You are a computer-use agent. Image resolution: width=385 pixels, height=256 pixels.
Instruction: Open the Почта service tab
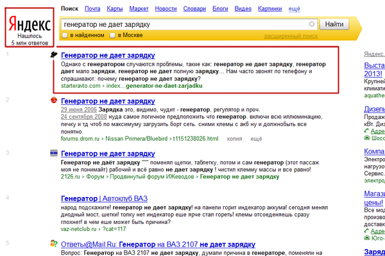tap(92, 9)
